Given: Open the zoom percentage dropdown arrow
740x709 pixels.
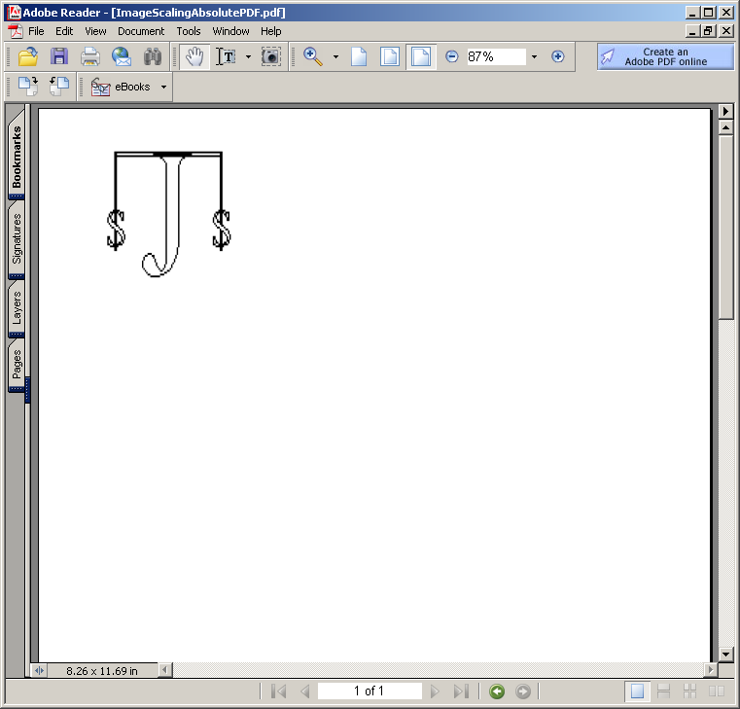Looking at the screenshot, I should coord(534,56).
